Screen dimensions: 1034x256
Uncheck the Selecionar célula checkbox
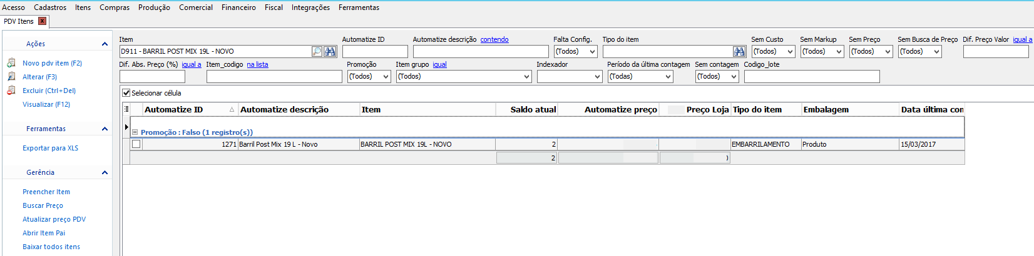pyautogui.click(x=126, y=93)
